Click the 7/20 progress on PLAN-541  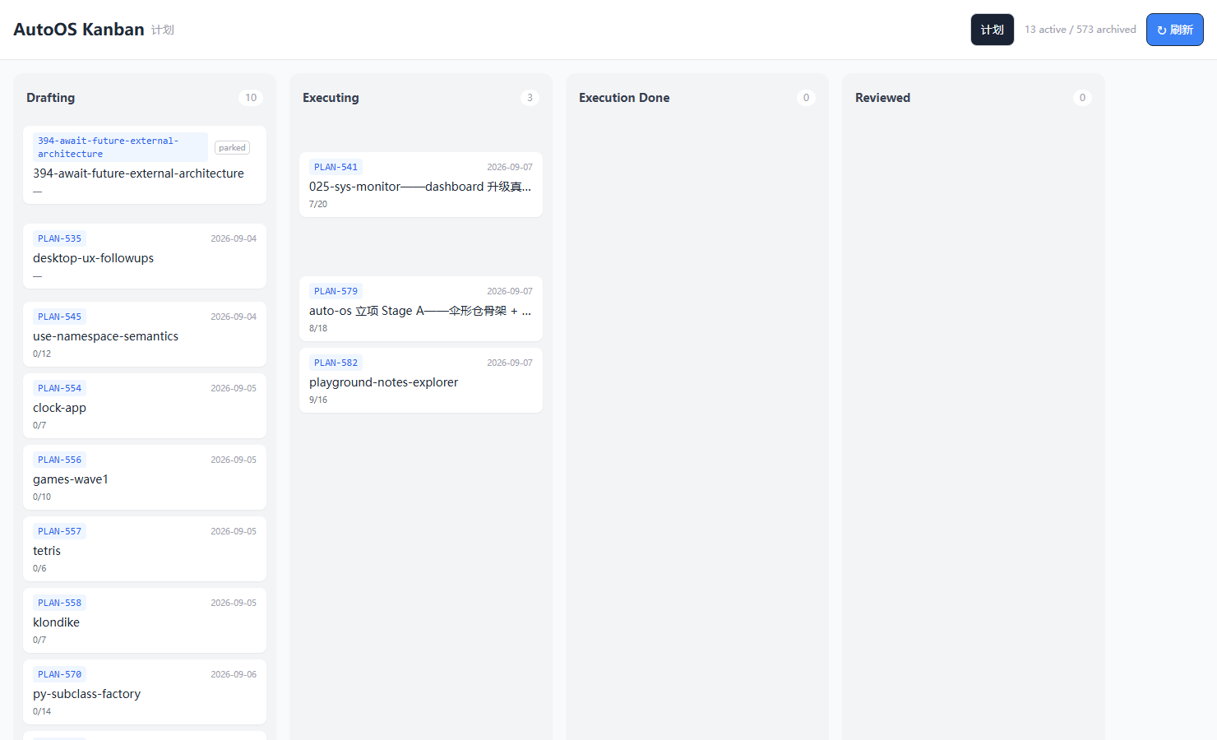click(318, 204)
